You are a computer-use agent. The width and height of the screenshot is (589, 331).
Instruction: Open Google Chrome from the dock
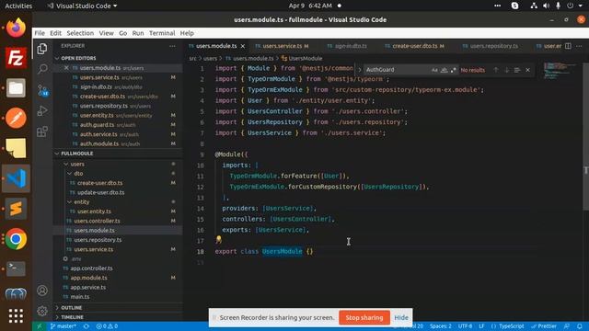16,239
